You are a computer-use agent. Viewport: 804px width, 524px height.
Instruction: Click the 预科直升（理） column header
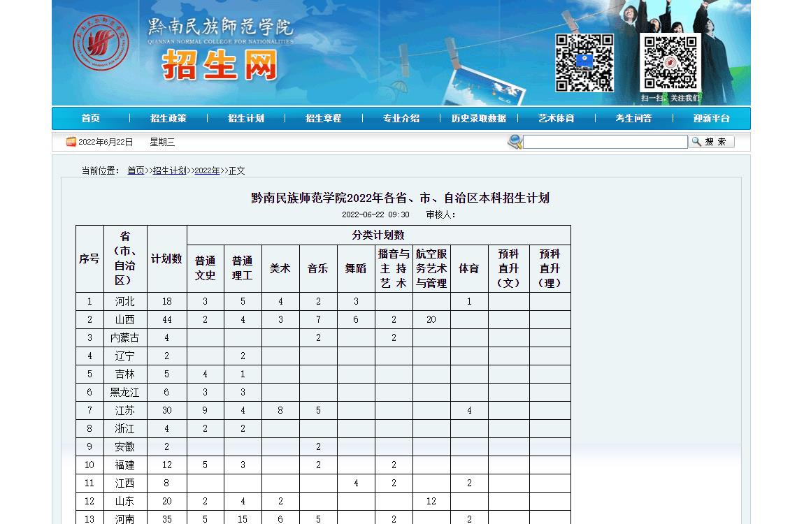tap(550, 268)
